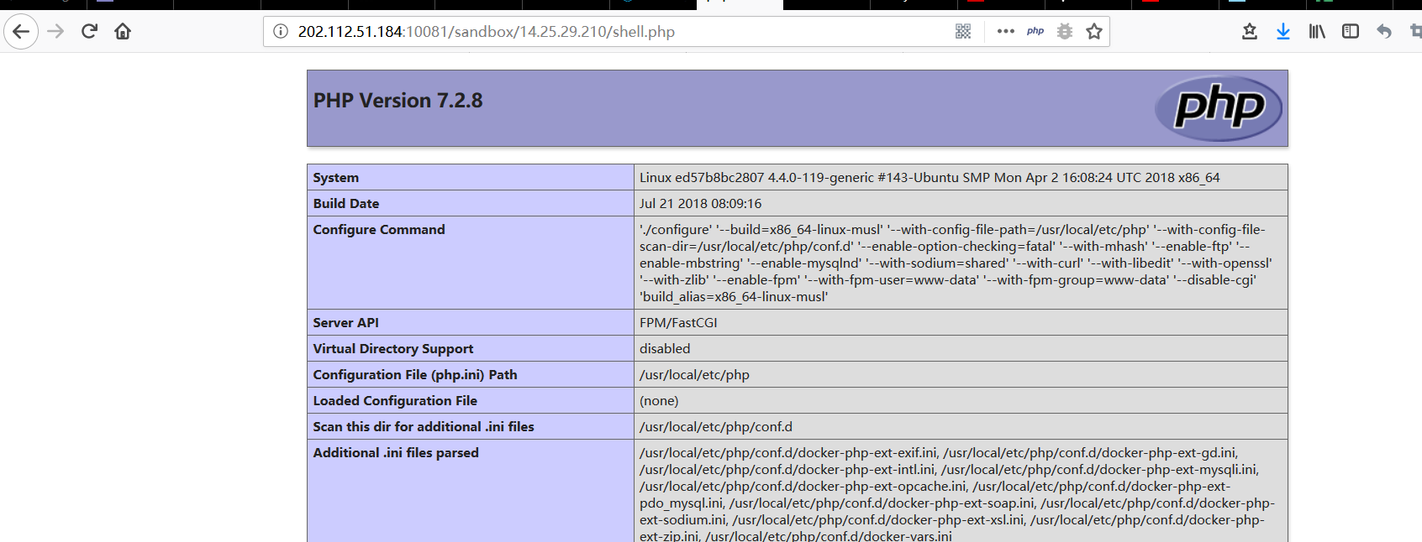Click the '/usr/local/etc/php' path value
The width and height of the screenshot is (1422, 542).
(694, 375)
